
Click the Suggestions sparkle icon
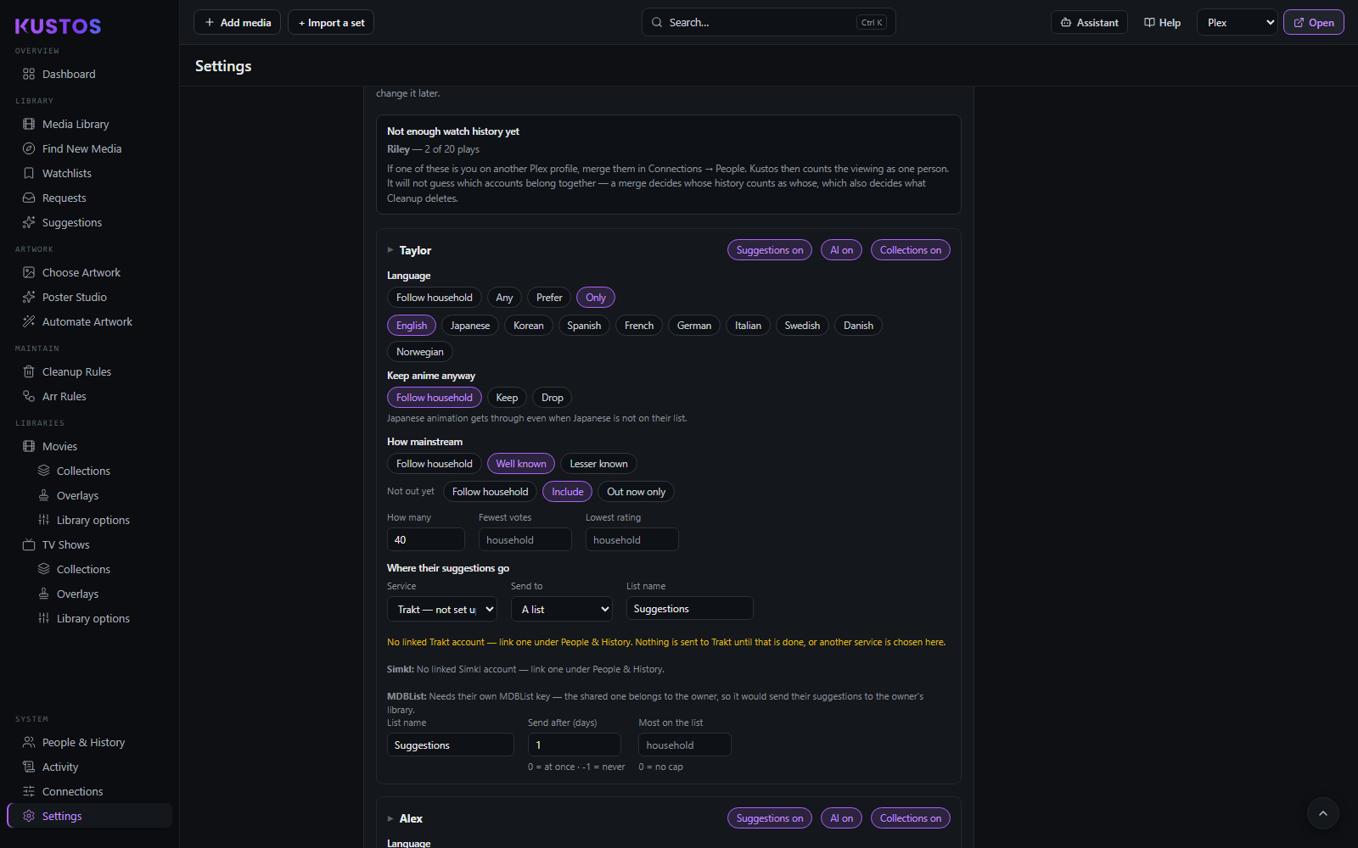pyautogui.click(x=29, y=222)
